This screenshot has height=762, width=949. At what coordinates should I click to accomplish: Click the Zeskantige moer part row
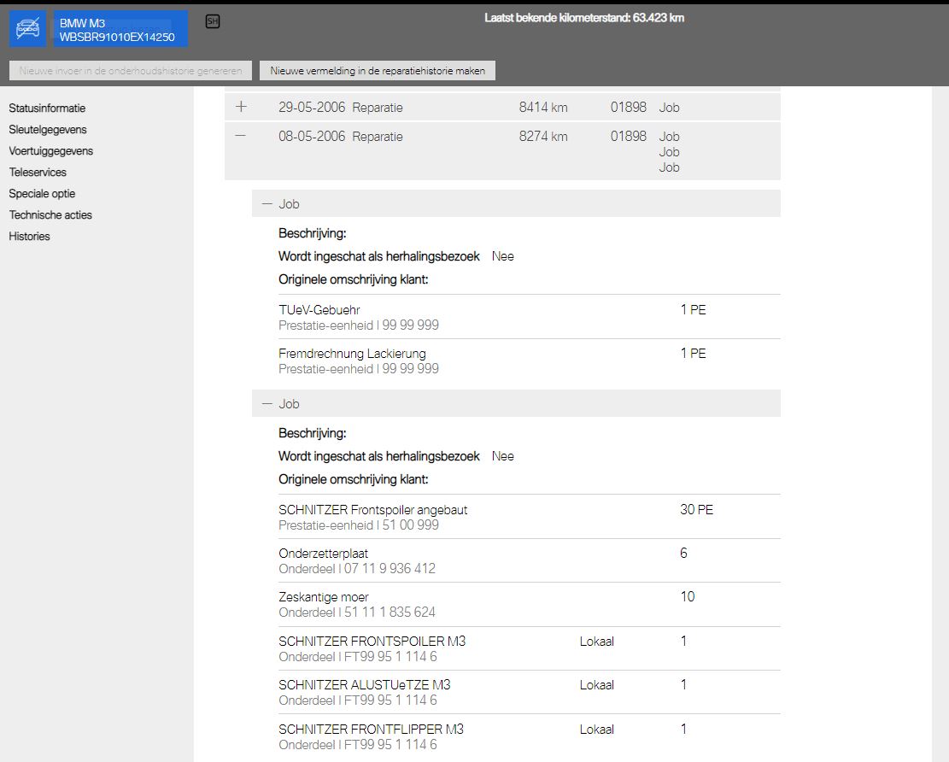(x=529, y=604)
